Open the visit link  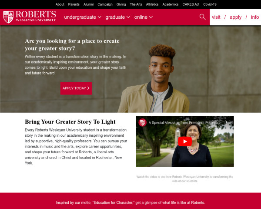pos(216,17)
